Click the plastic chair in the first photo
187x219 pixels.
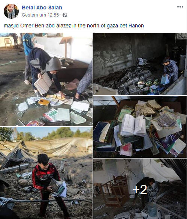(7, 43)
